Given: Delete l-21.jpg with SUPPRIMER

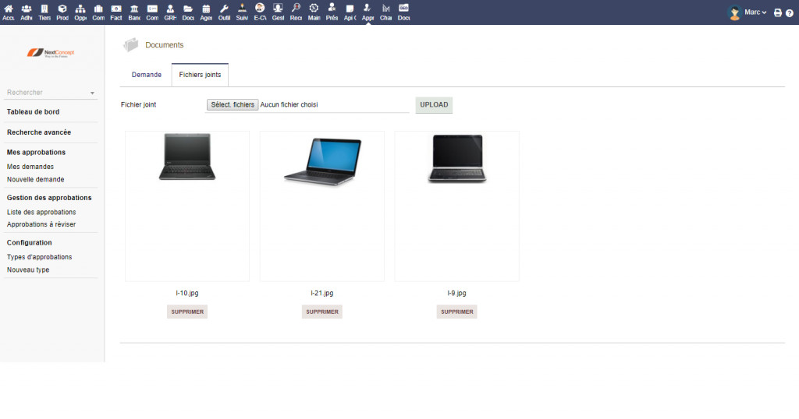Looking at the screenshot, I should (x=322, y=312).
